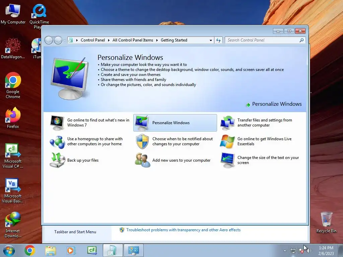Click the refresh button beside address bar
Image resolution: width=343 pixels, height=257 pixels.
click(x=218, y=40)
